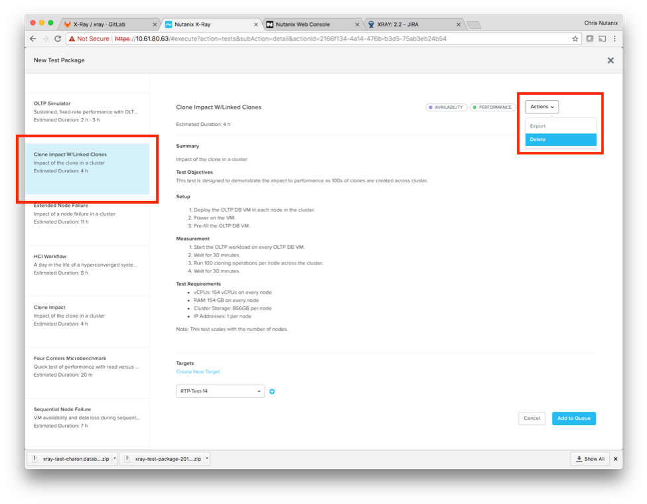The image size is (647, 504).
Task: Click the PERFORMANCE tag
Action: pyautogui.click(x=492, y=107)
